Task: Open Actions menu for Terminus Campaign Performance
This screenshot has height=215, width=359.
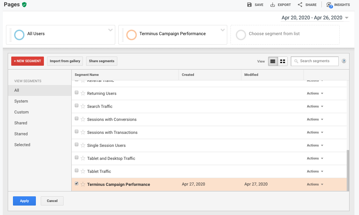Action: pyautogui.click(x=315, y=184)
